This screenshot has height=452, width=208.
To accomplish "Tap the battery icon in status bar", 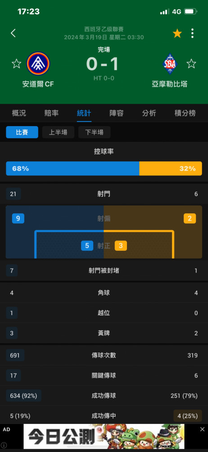I will click(190, 12).
